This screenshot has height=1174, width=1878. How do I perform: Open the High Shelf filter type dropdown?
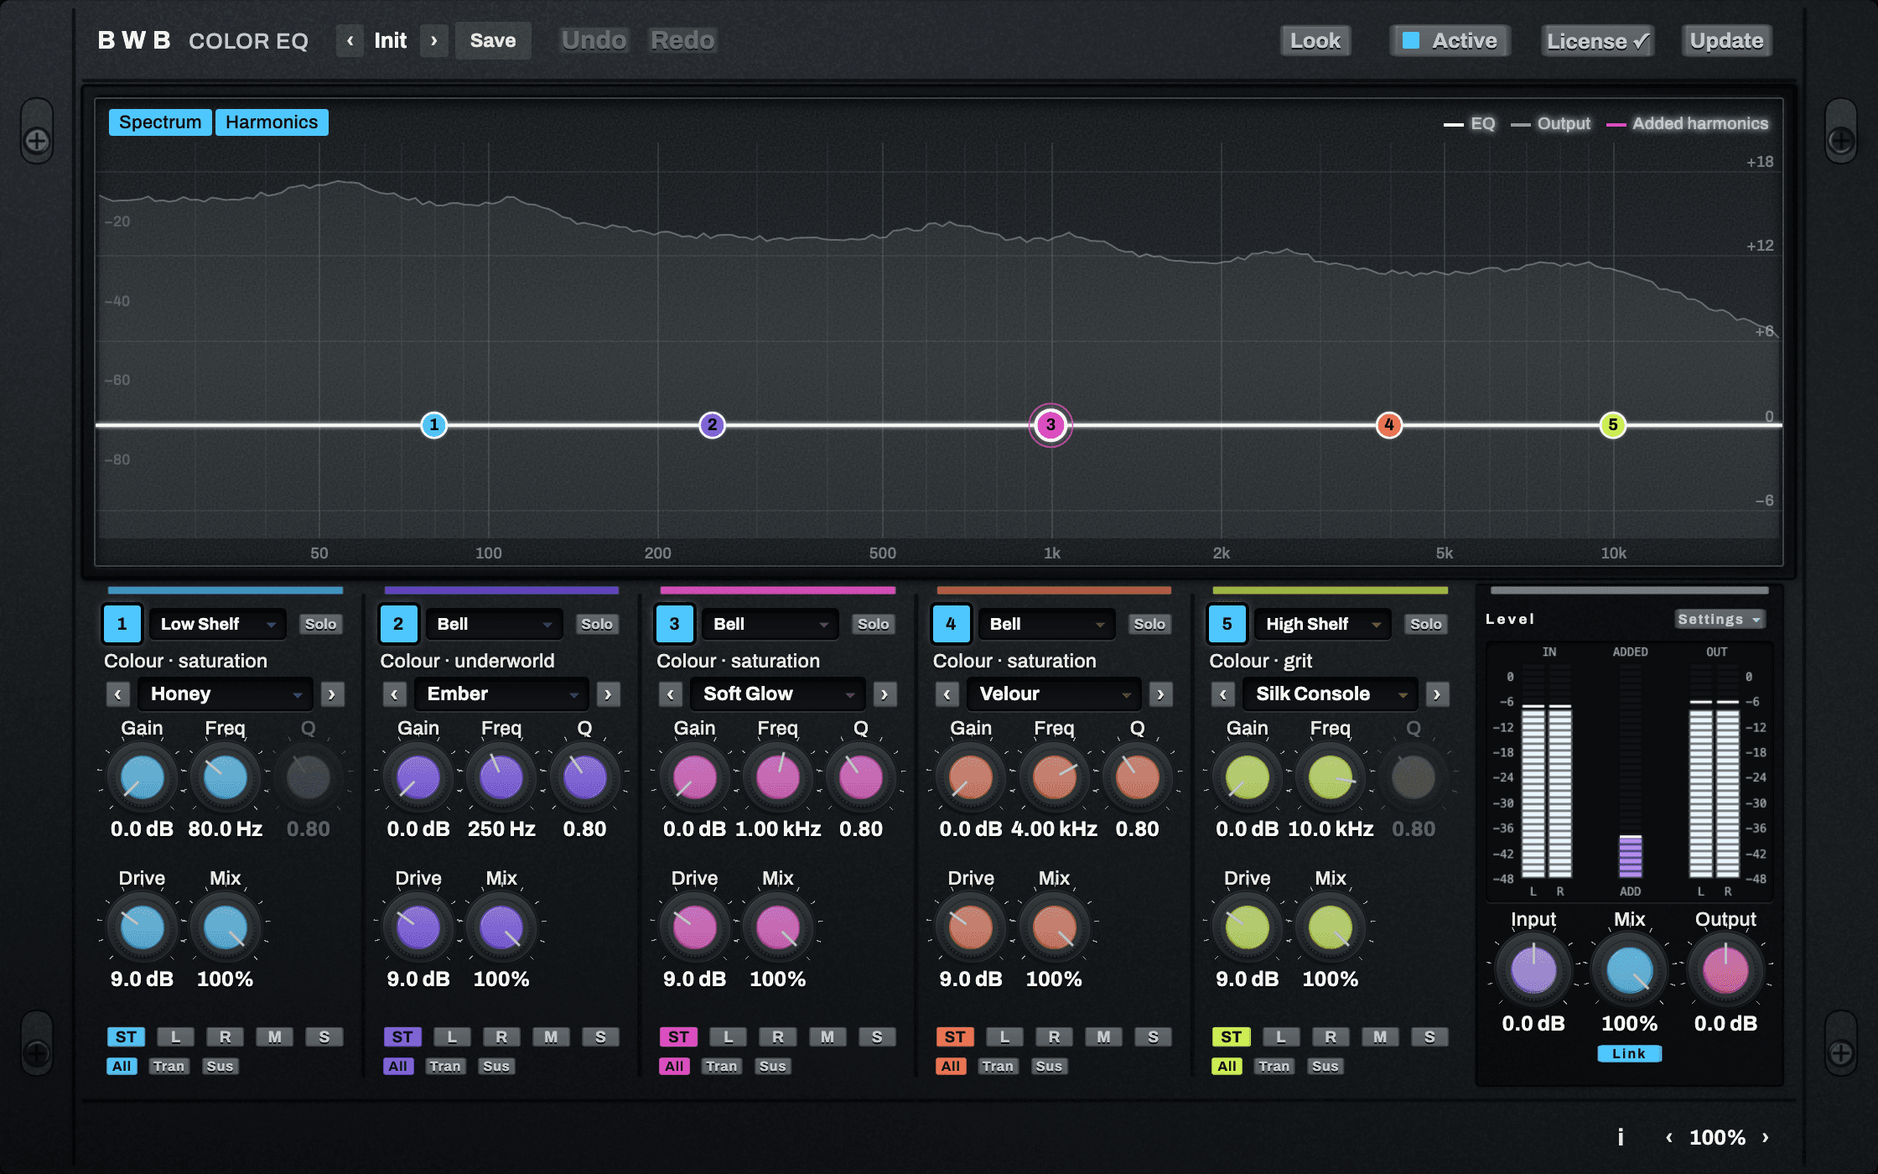pyautogui.click(x=1323, y=624)
